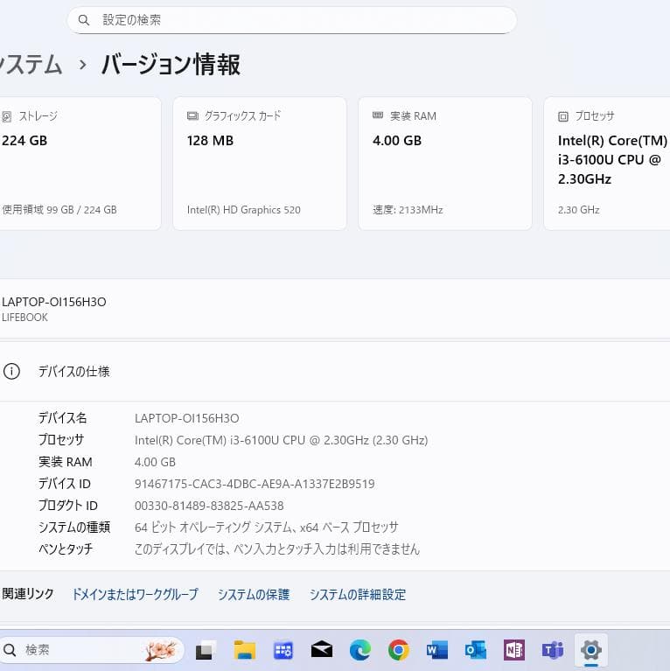This screenshot has height=671, width=670.
Task: Open Mail app from taskbar
Action: coord(322,651)
